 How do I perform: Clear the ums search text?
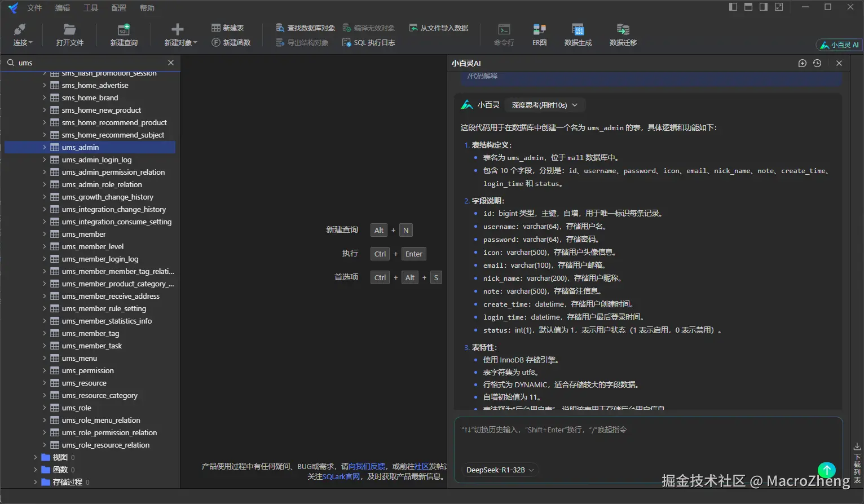point(171,63)
